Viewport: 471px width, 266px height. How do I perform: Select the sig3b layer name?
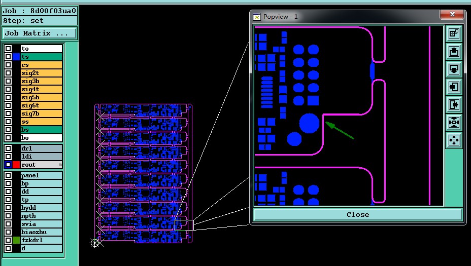[42, 81]
